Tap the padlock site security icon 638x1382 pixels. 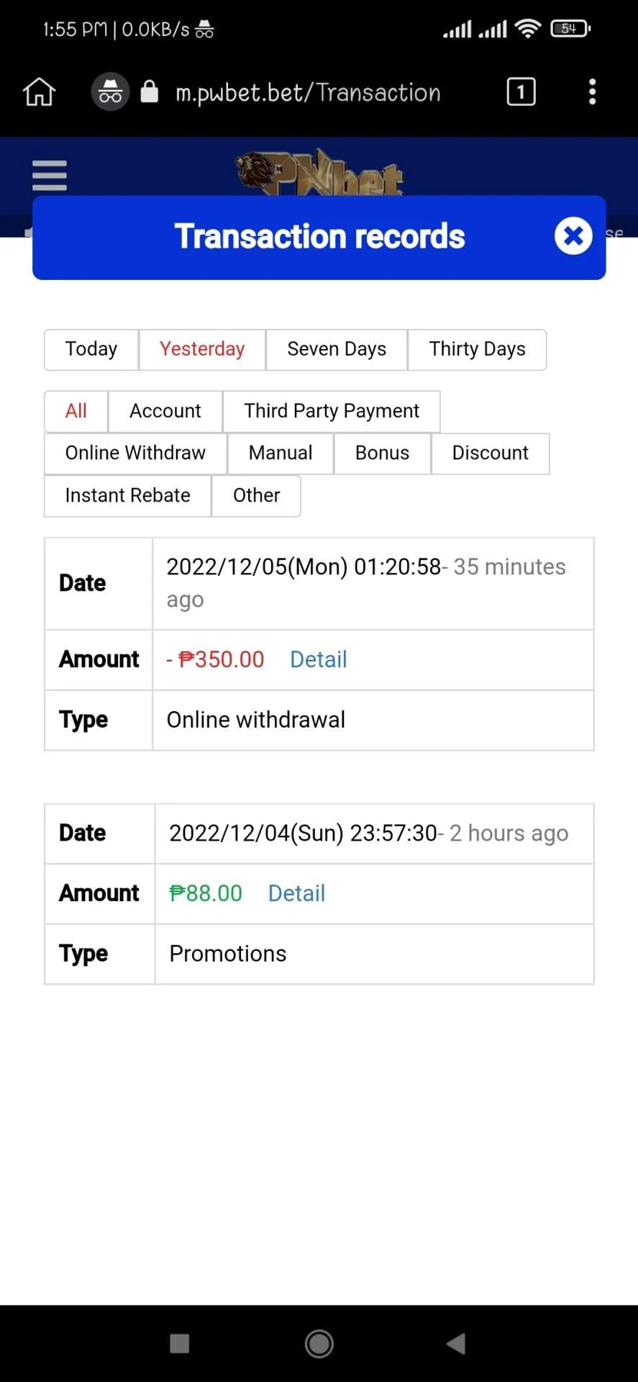click(149, 92)
